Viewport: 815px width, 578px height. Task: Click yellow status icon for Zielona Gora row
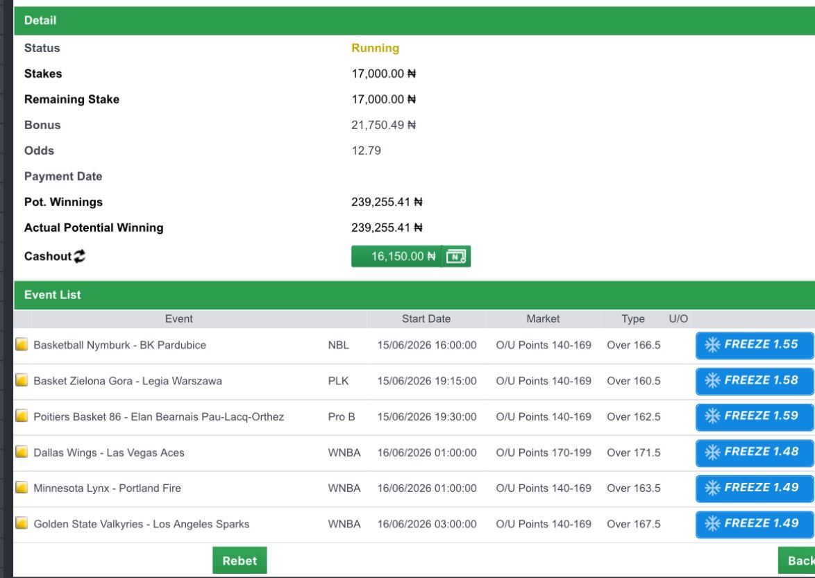click(22, 380)
